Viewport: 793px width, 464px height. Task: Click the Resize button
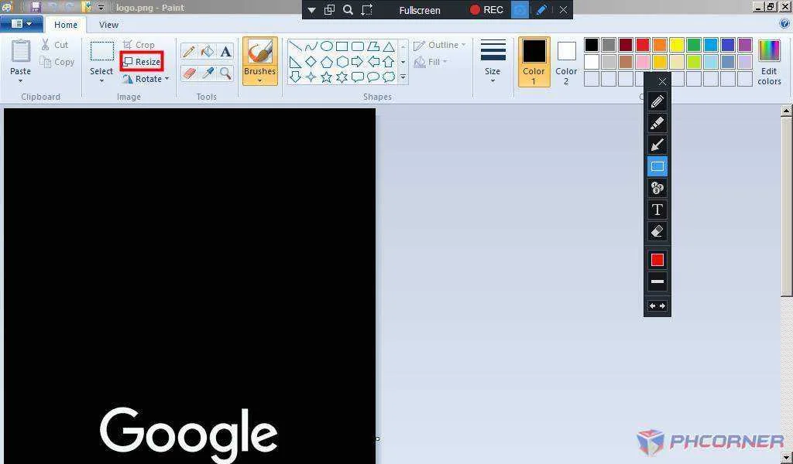click(x=142, y=62)
